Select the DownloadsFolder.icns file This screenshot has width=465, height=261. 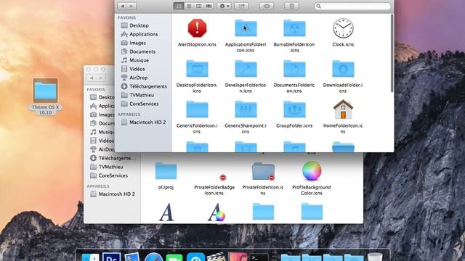coord(343,69)
